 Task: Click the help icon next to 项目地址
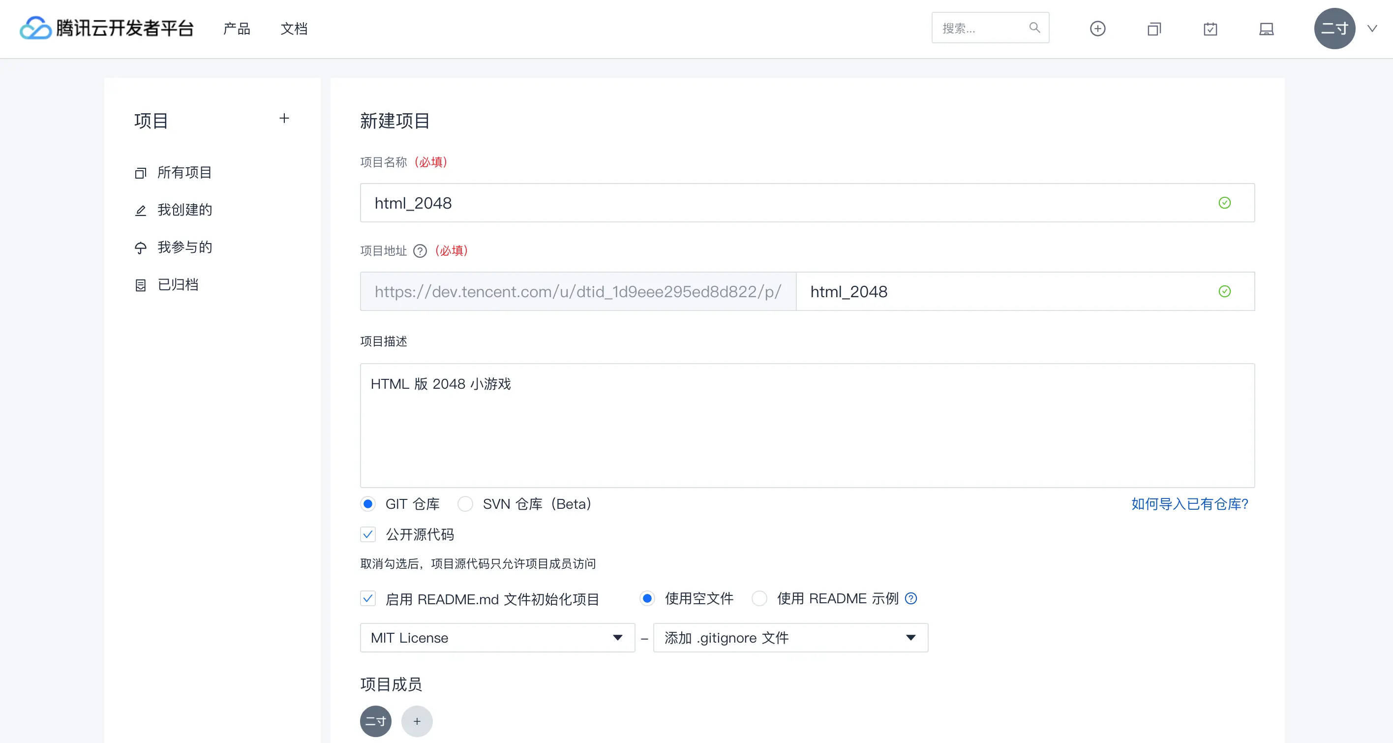pyautogui.click(x=420, y=251)
